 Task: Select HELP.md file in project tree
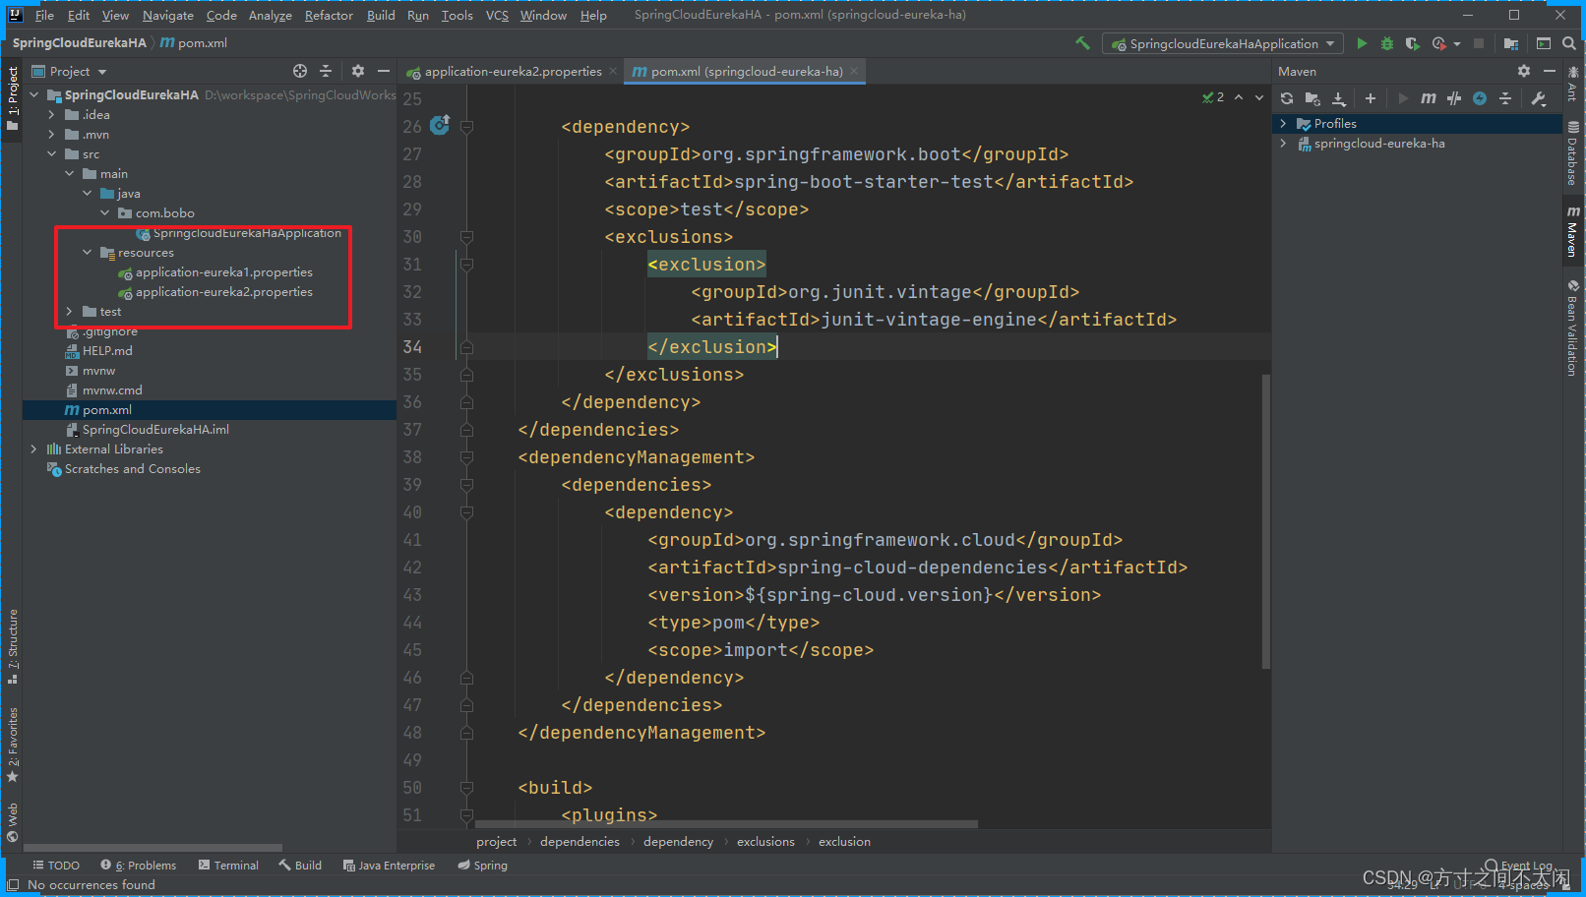pos(106,351)
